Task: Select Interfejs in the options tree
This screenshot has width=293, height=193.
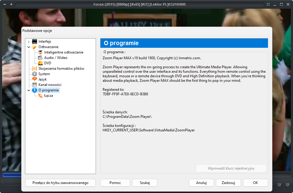Action: pos(45,41)
